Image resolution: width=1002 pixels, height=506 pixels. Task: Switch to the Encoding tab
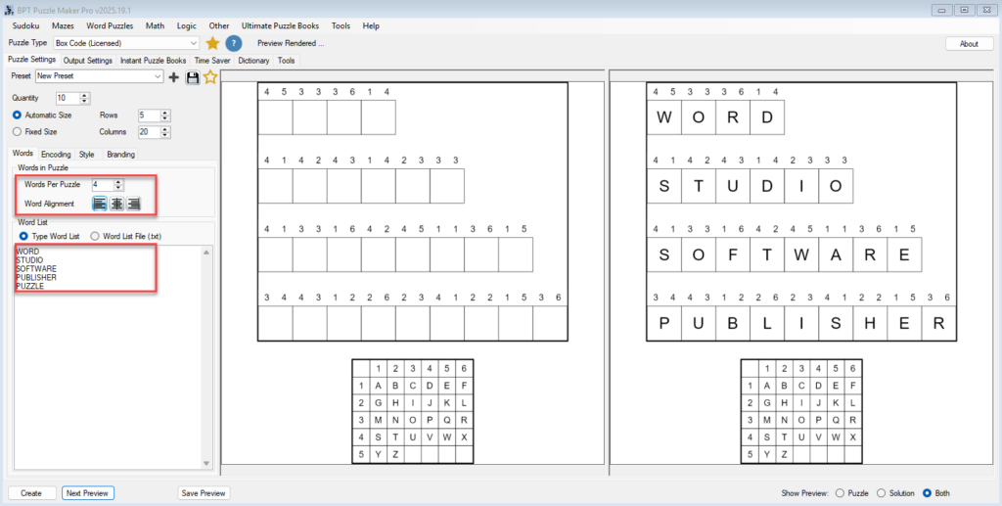tap(56, 154)
